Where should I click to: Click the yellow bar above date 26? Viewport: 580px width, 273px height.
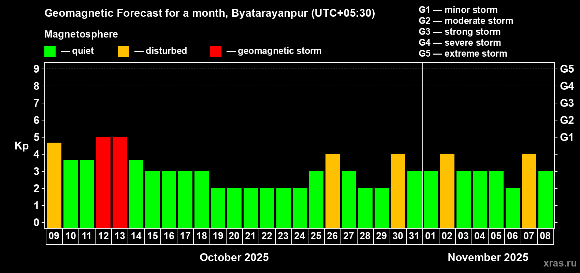click(333, 191)
